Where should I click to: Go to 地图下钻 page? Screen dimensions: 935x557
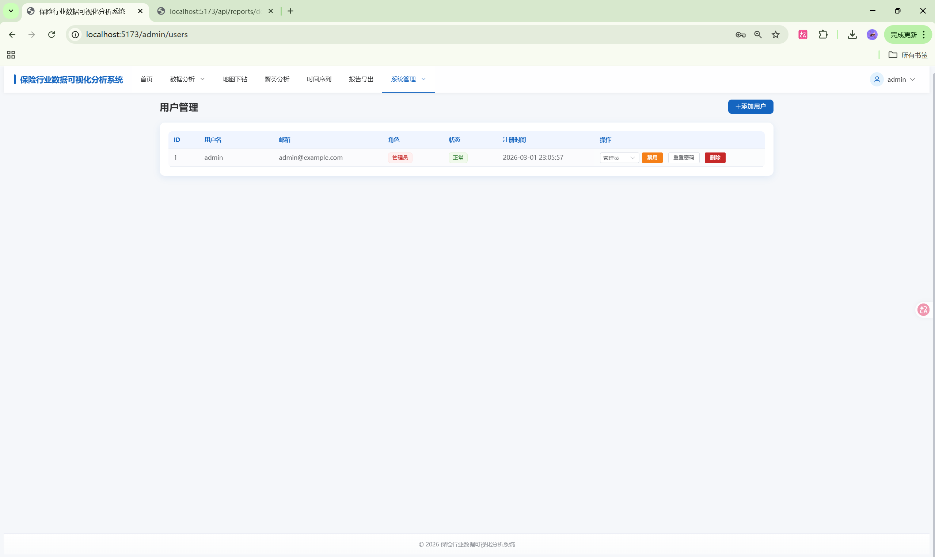(235, 79)
